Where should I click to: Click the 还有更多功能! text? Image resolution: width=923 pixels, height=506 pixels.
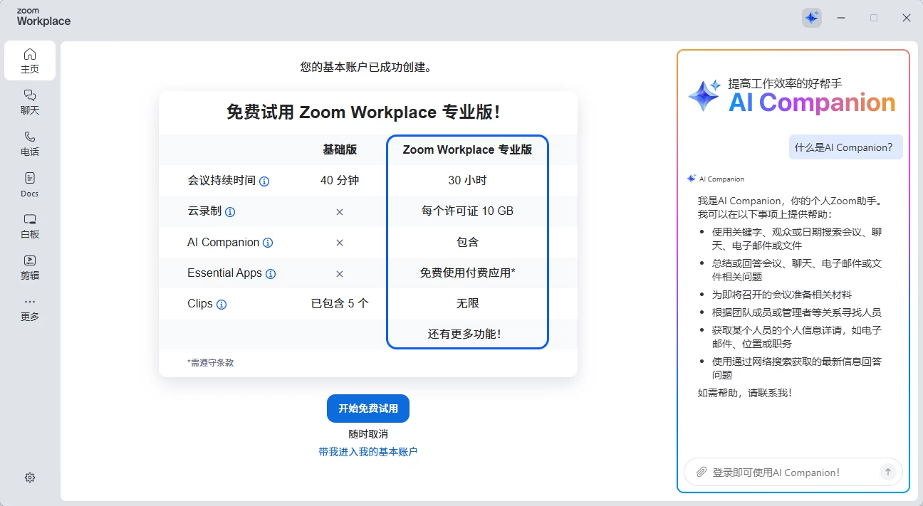464,334
